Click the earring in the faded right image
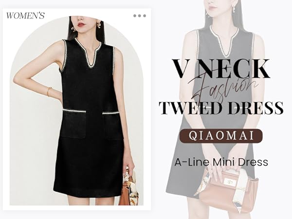 (x=234, y=9)
